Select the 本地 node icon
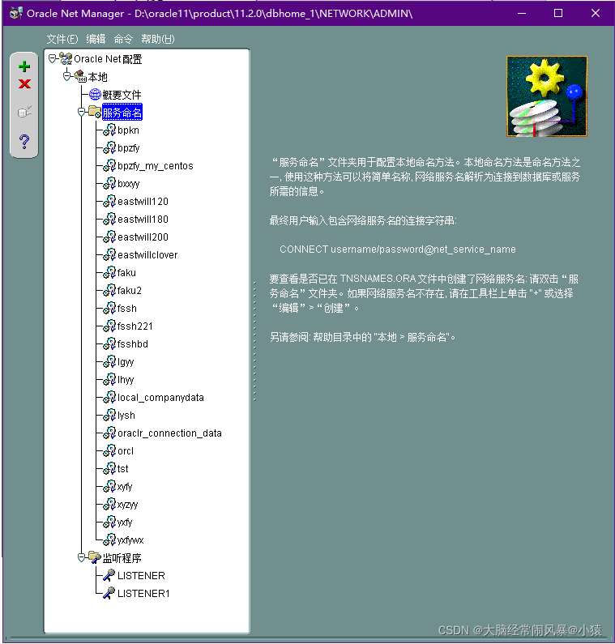 click(x=80, y=76)
